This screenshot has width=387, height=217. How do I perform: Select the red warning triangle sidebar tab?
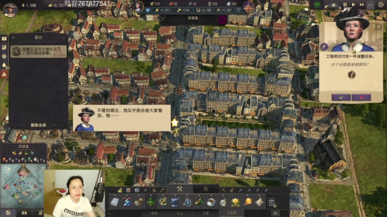[4, 74]
